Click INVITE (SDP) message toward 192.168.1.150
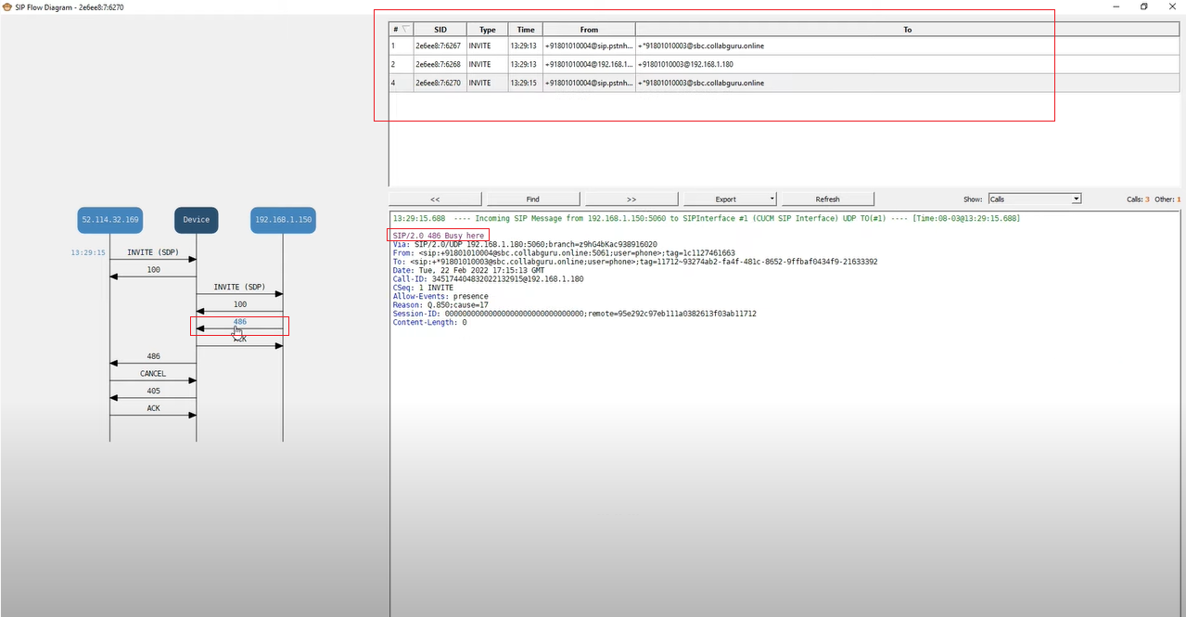Image resolution: width=1186 pixels, height=617 pixels. pos(239,288)
